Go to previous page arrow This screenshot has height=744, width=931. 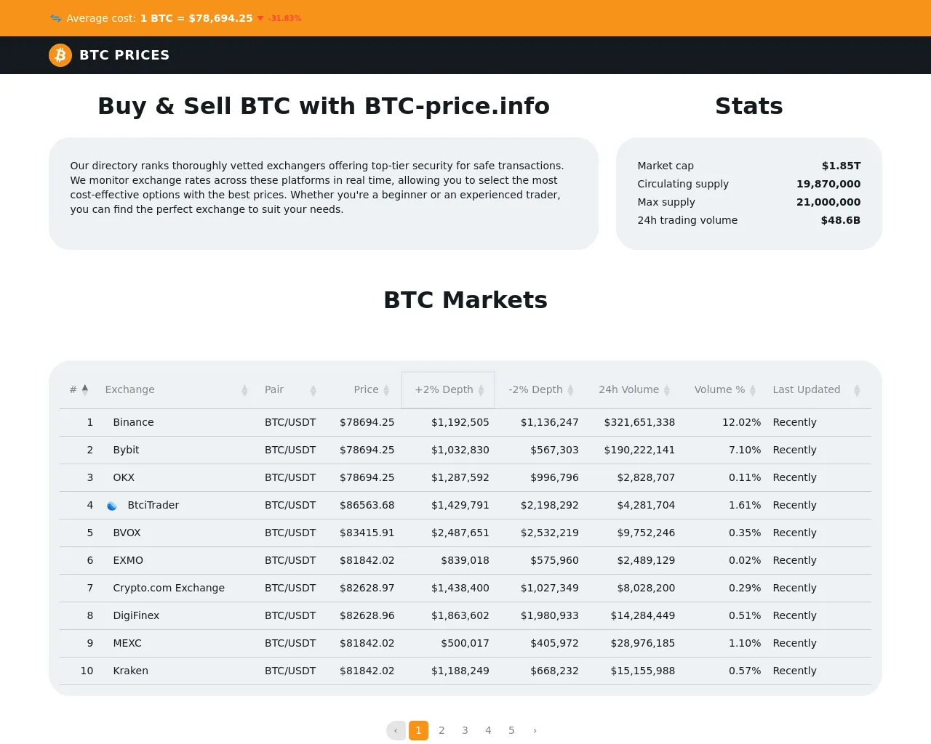[396, 730]
